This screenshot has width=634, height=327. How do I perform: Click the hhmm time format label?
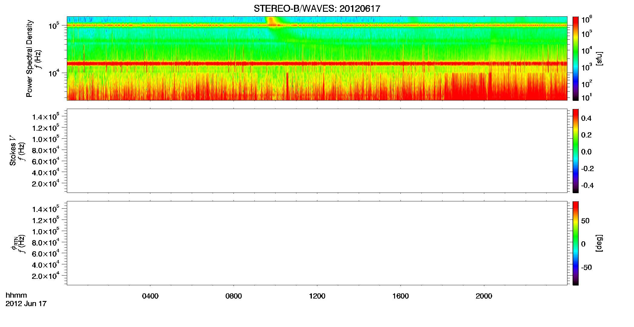click(16, 295)
